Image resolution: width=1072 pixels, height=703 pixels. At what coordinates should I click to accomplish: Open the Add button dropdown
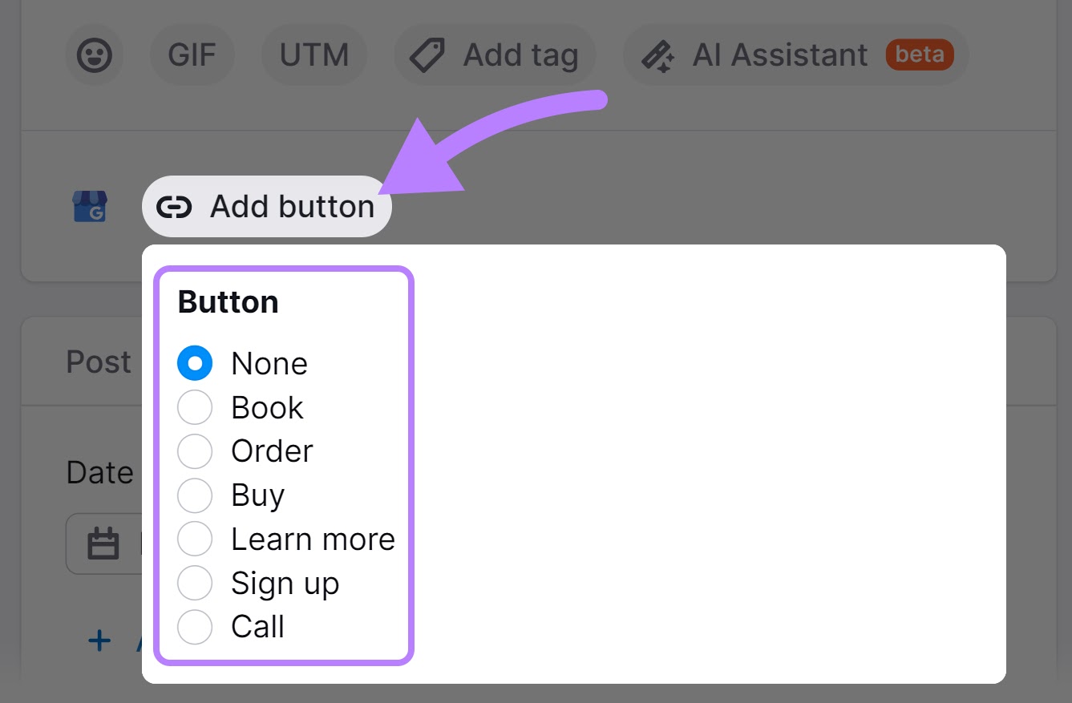[266, 206]
